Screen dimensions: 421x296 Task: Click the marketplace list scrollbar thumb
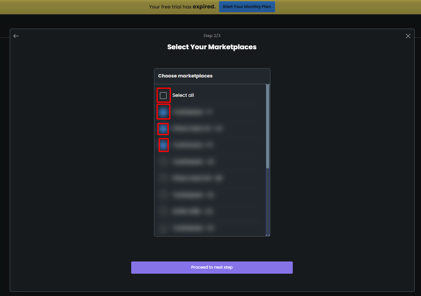click(x=267, y=127)
